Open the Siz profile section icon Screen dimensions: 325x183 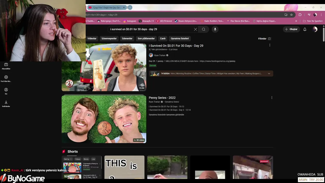click(6, 91)
